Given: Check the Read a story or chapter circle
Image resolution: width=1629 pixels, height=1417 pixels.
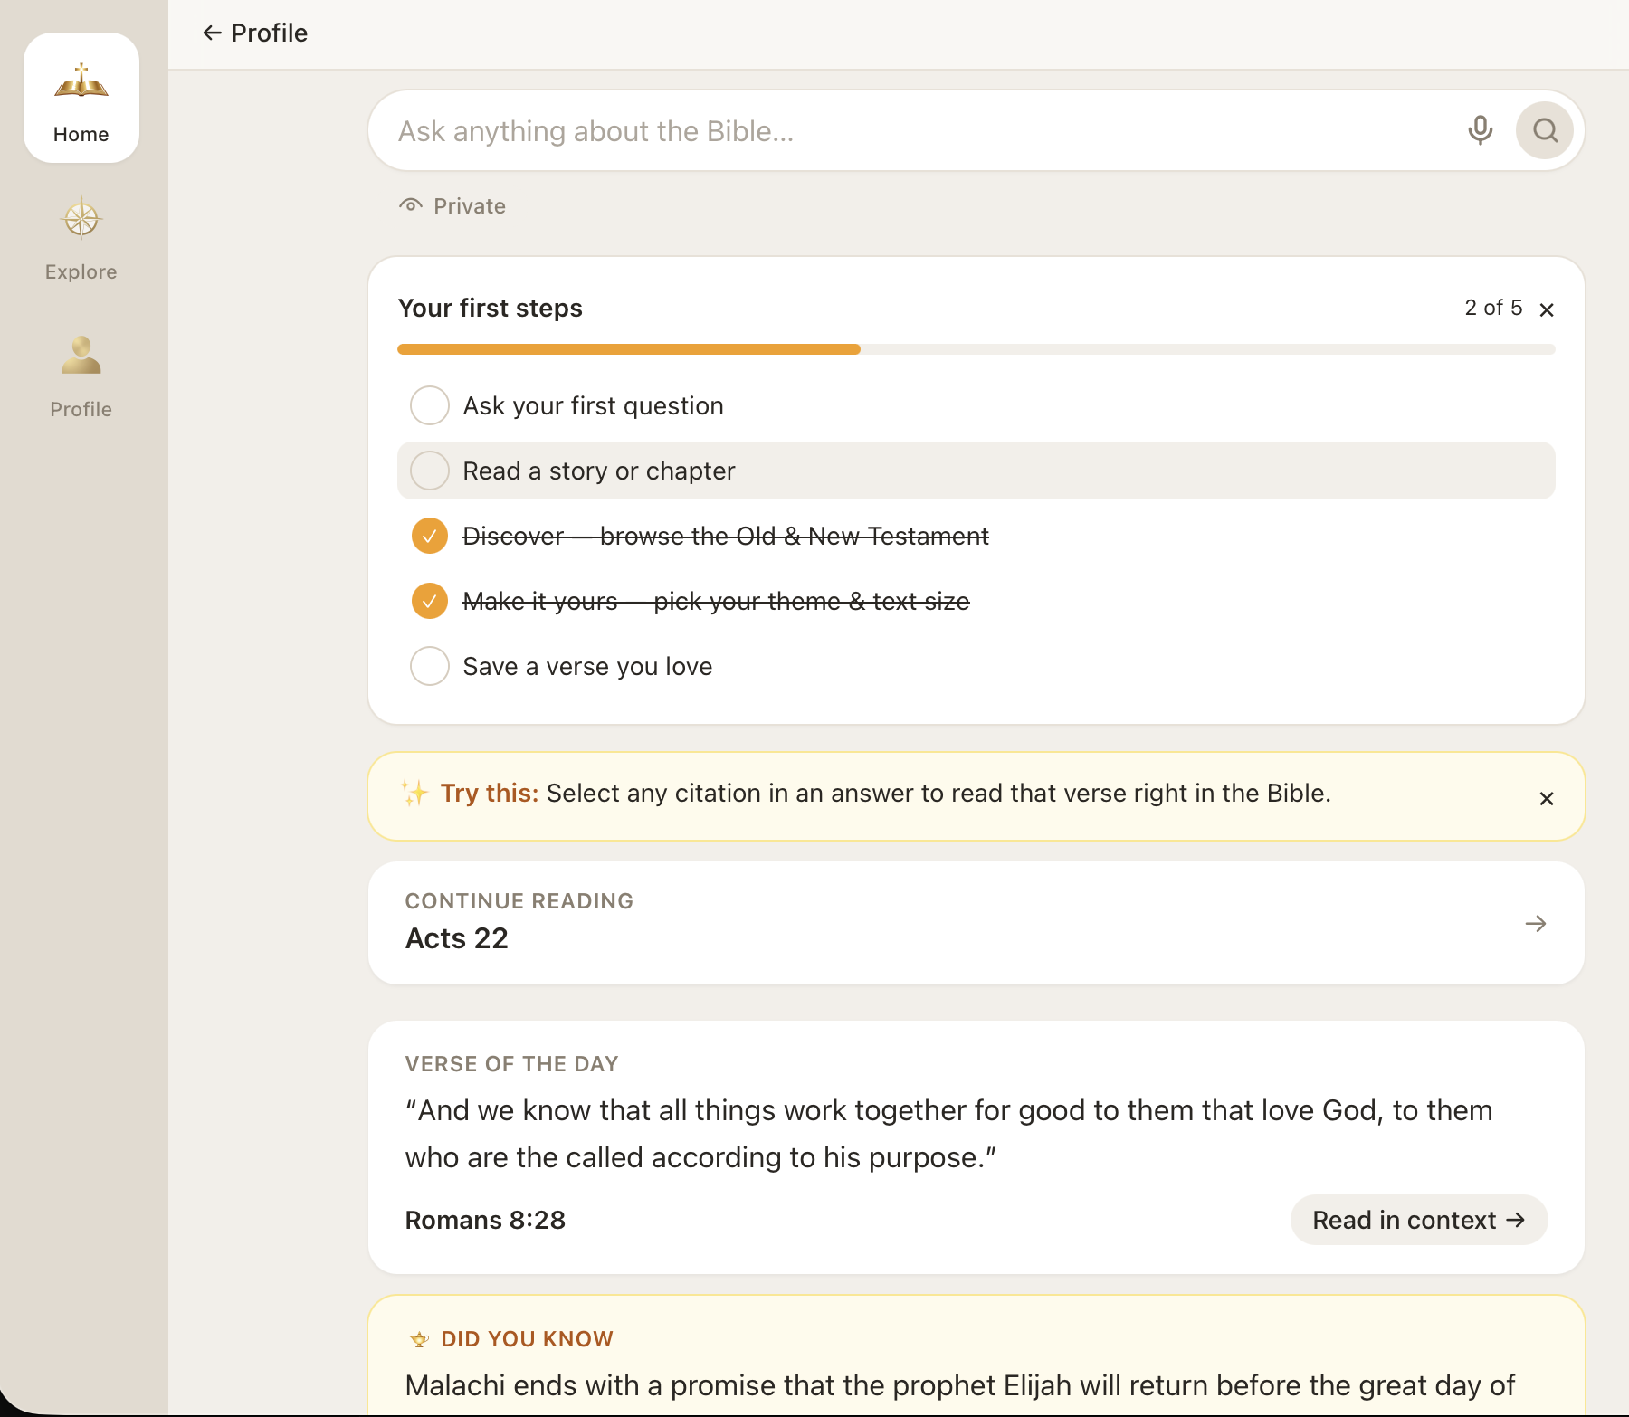Looking at the screenshot, I should pyautogui.click(x=430, y=471).
